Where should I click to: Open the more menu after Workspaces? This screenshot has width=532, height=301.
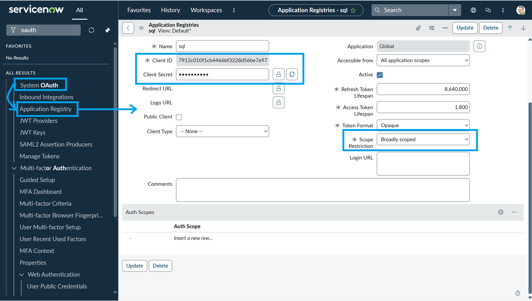[234, 10]
